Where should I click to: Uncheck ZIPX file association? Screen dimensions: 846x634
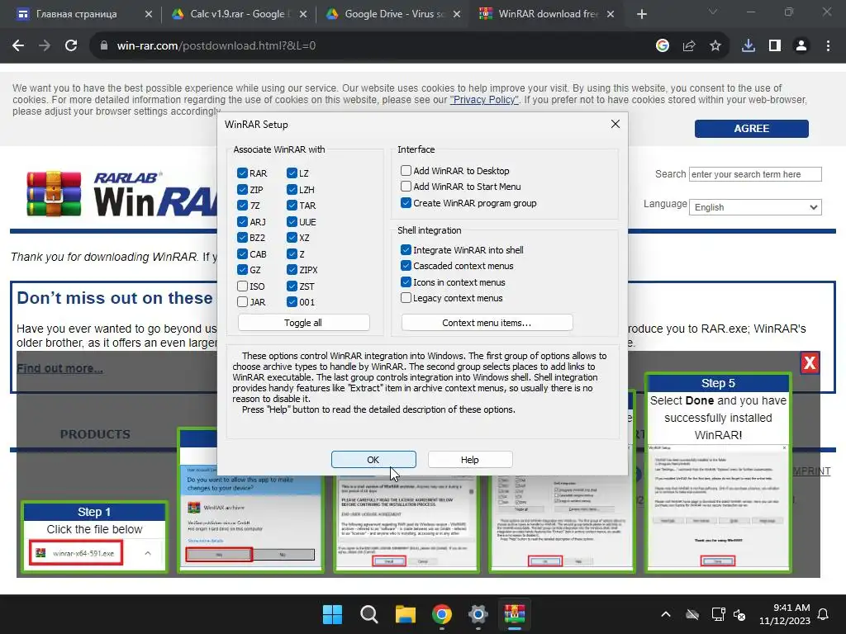292,270
